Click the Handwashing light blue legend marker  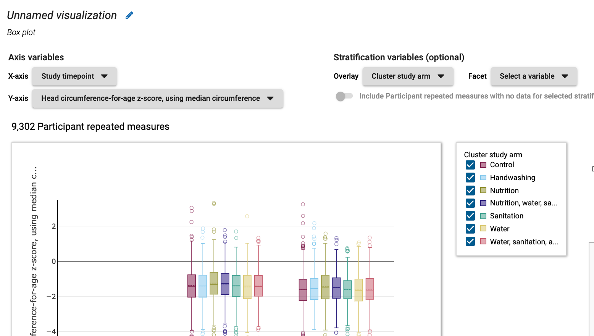(x=483, y=178)
